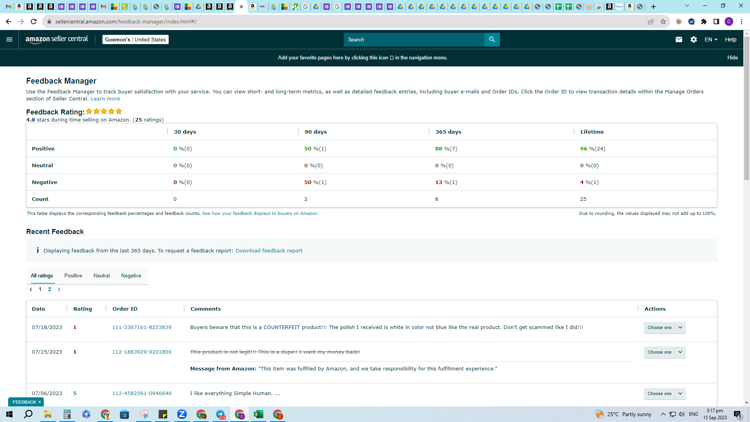750x422 pixels.
Task: Open order 111-3367161-8253839 link
Action: pos(142,327)
